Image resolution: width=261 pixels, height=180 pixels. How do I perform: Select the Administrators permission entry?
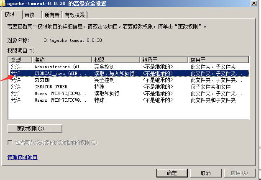(128, 67)
